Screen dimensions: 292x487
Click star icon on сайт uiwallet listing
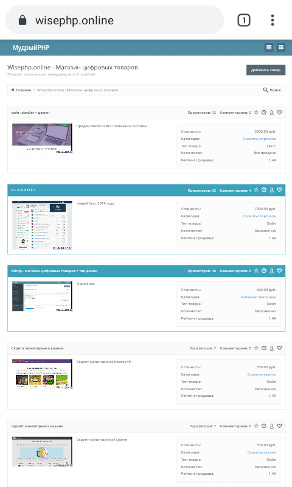[x=256, y=113]
